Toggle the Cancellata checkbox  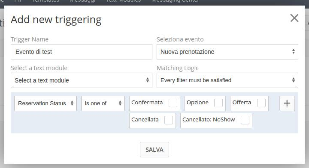(169, 120)
